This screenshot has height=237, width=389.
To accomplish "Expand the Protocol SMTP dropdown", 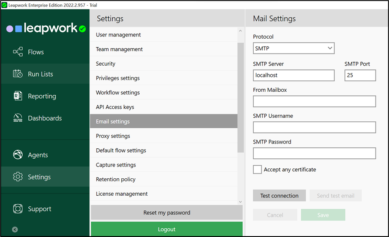I will coord(293,48).
